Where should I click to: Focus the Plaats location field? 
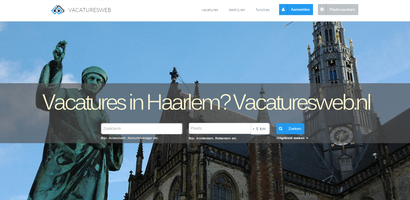(x=220, y=128)
